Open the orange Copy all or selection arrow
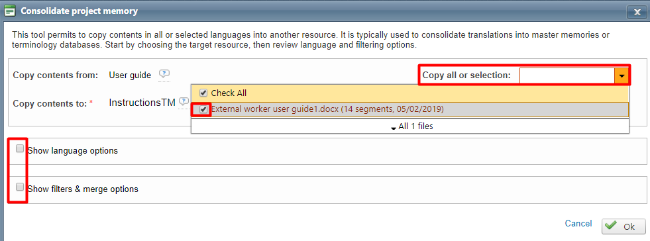The width and height of the screenshot is (650, 241). pos(621,75)
